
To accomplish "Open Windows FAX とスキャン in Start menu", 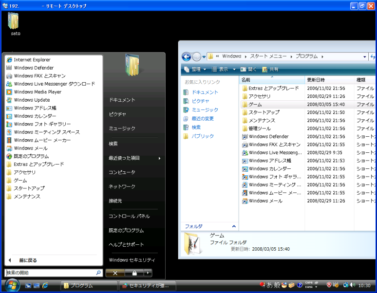I will (36, 76).
